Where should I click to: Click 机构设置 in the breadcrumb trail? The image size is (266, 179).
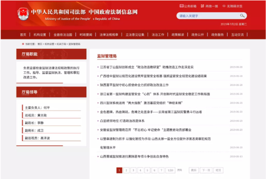coord(49,44)
